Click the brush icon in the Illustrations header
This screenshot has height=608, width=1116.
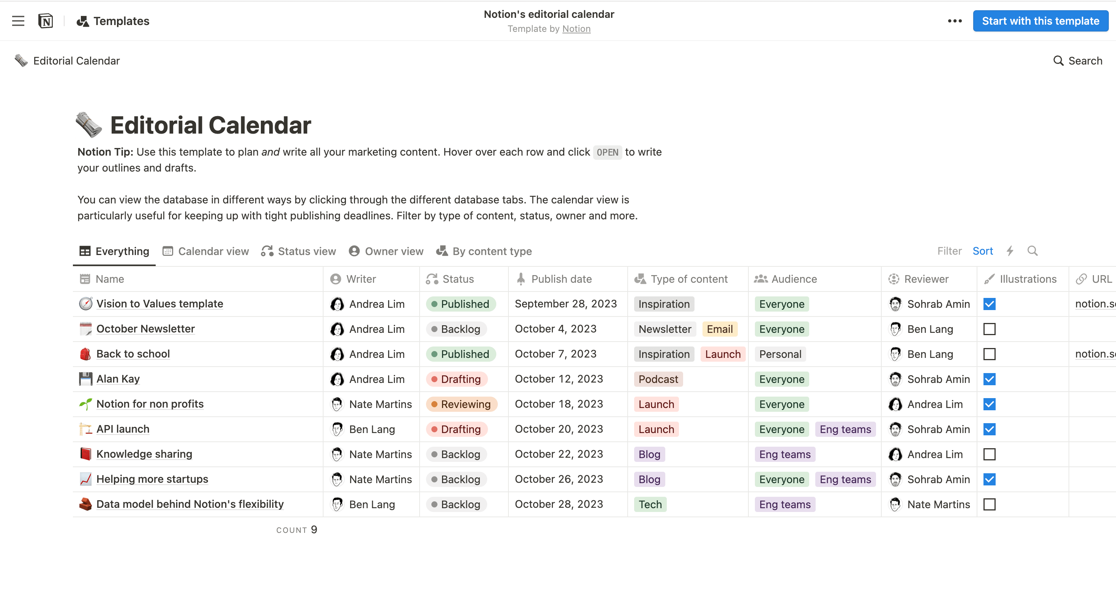990,279
